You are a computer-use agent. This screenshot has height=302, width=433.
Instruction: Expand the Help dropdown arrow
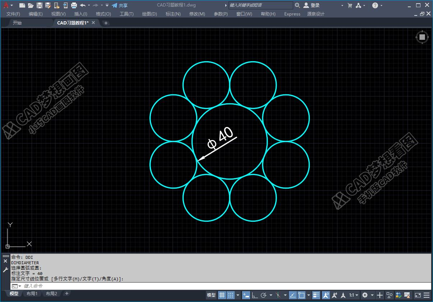click(x=381, y=5)
